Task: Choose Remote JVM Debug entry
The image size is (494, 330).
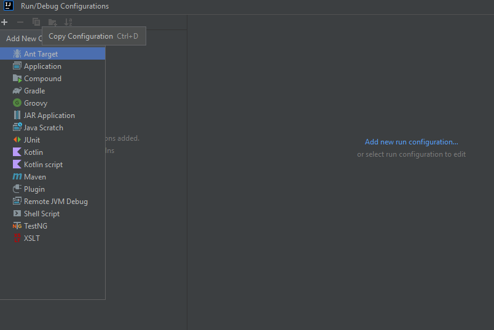Action: (x=53, y=201)
